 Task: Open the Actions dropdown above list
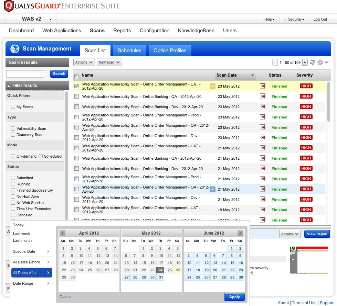tap(84, 63)
